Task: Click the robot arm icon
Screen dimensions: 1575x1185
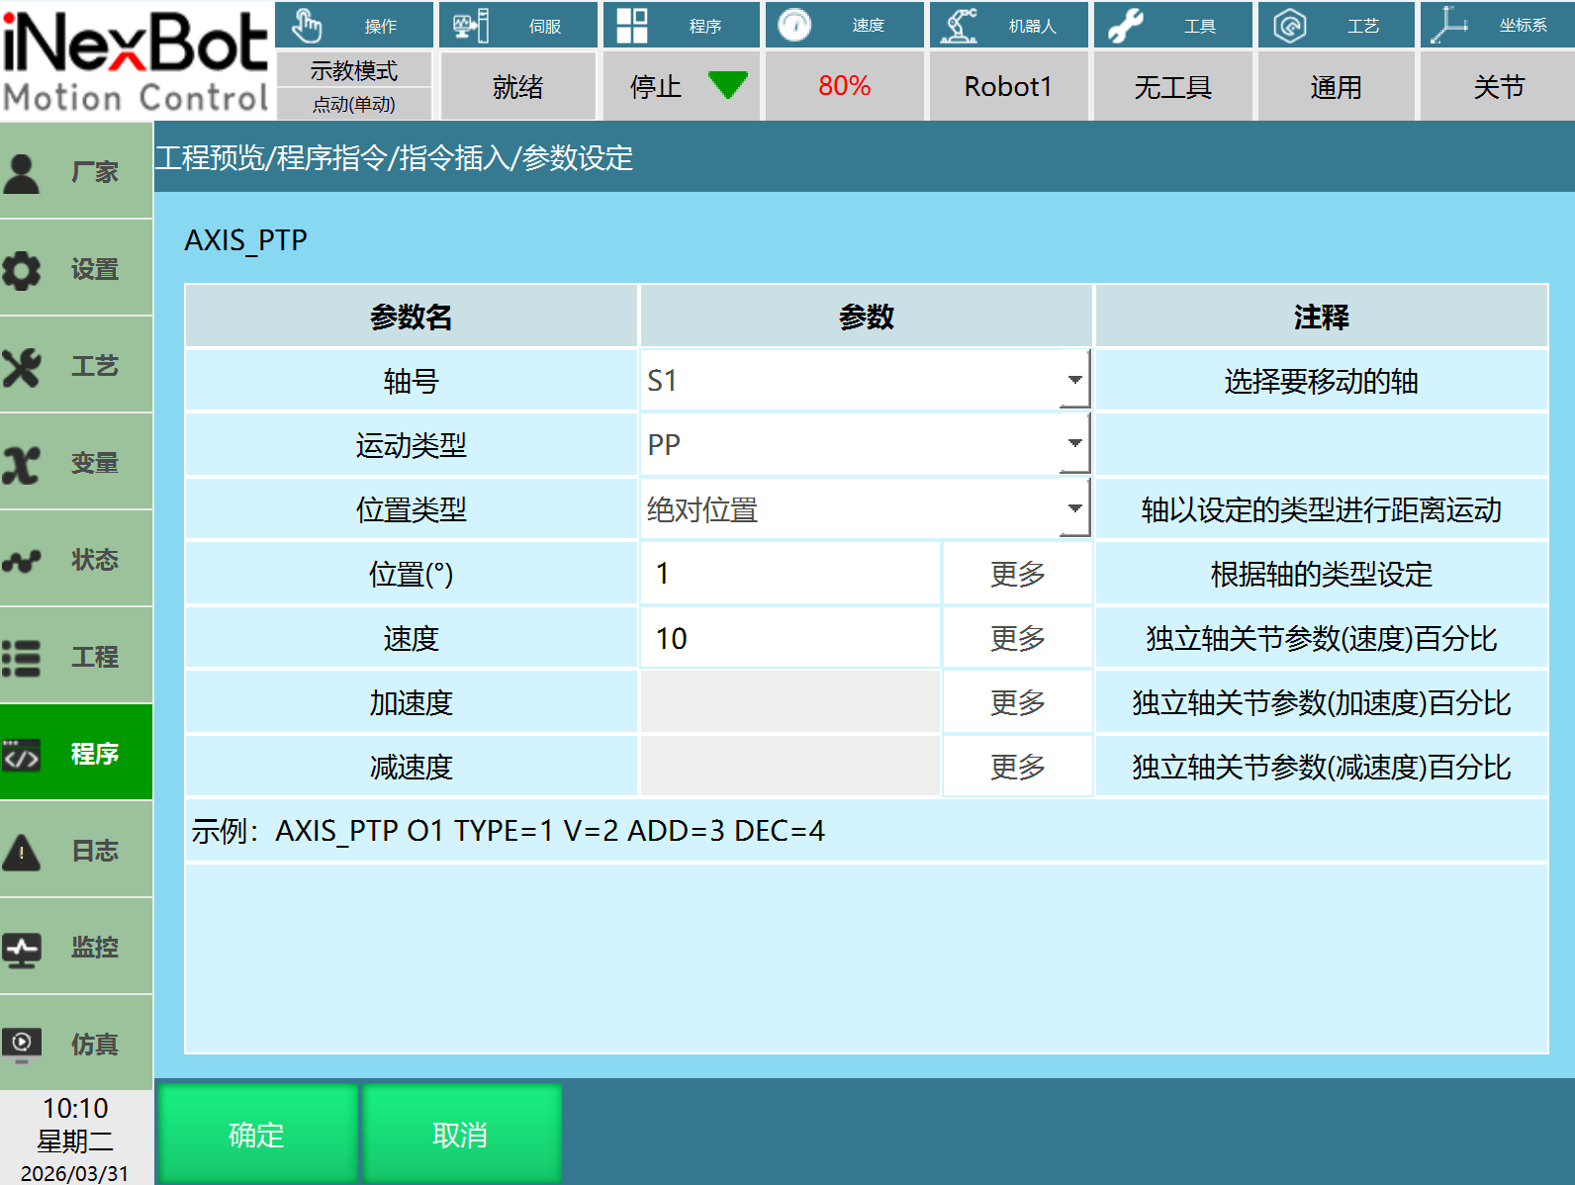Action: 958,26
